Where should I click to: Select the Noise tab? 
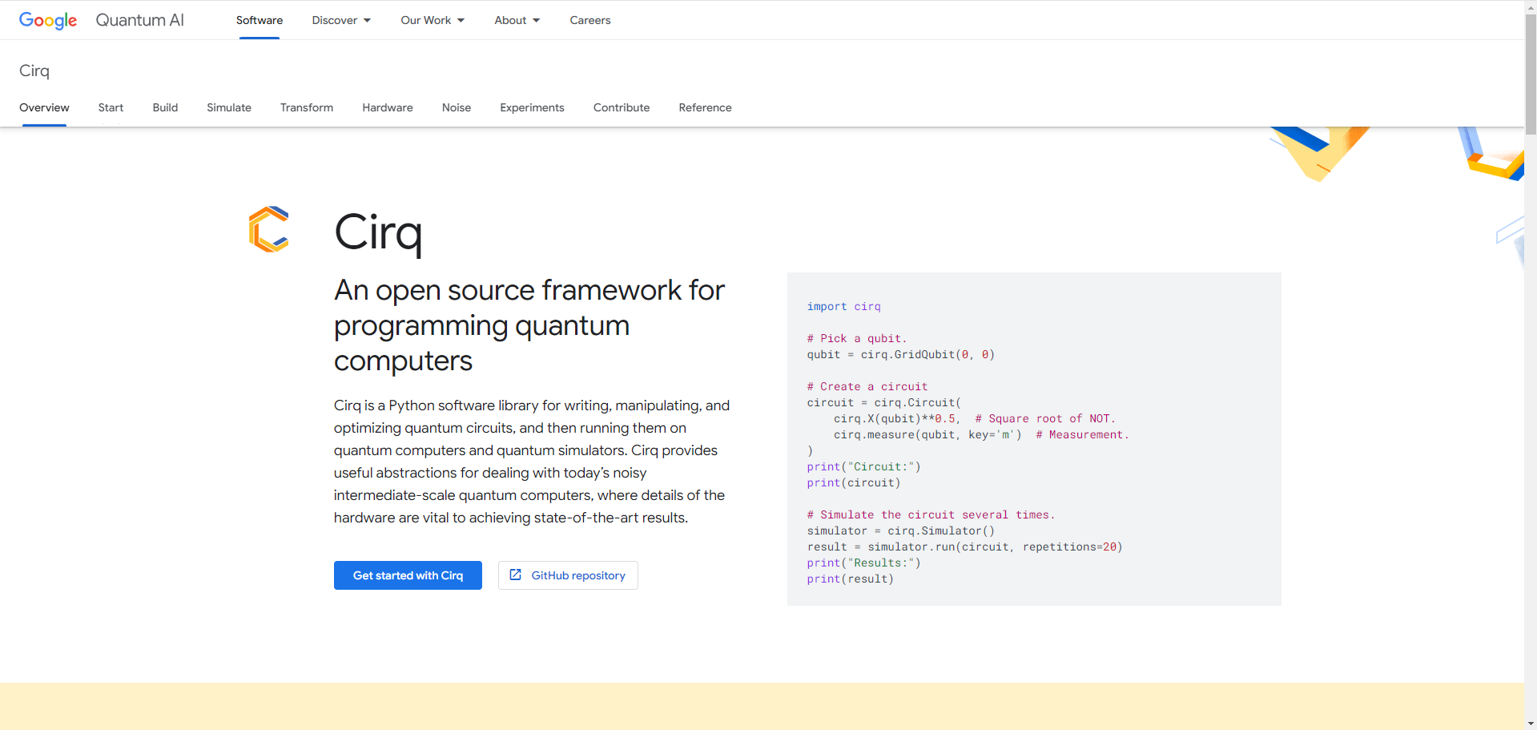pyautogui.click(x=457, y=107)
